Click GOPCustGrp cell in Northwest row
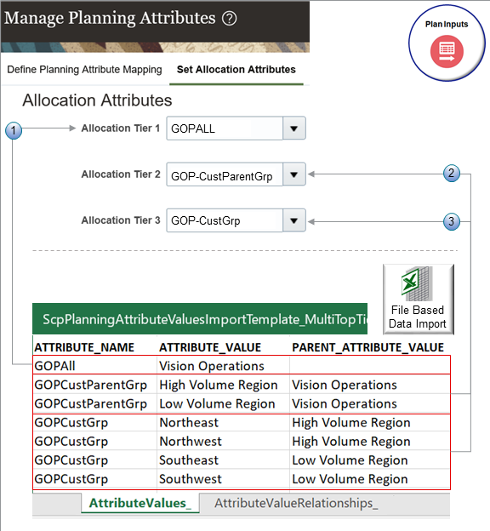490x531 pixels. (94, 442)
